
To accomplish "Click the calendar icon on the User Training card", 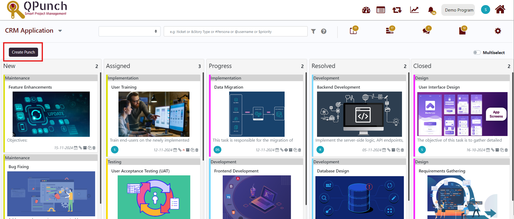I will (175, 150).
